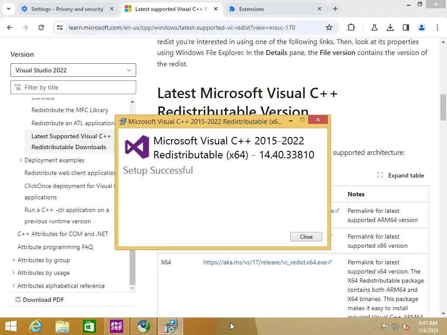This screenshot has width=447, height=335.
Task: Expand Deployment examples node
Action: click(20, 160)
